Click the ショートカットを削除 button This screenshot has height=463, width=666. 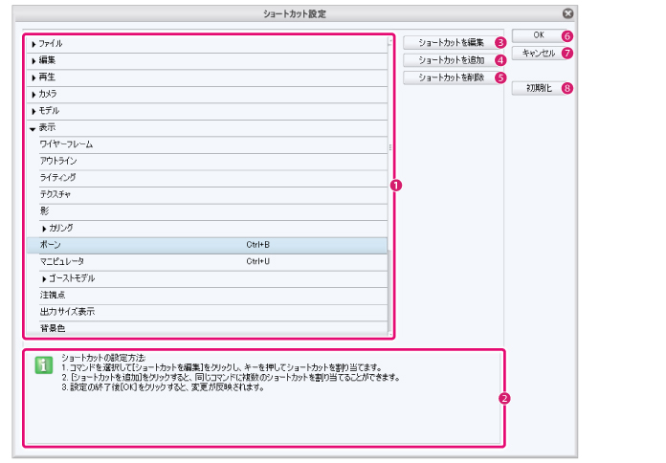click(451, 77)
